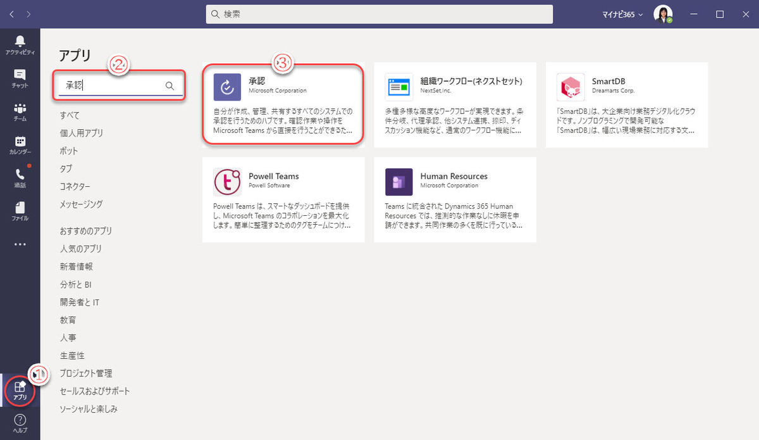Select the ボット category
This screenshot has width=759, height=440.
coord(69,151)
